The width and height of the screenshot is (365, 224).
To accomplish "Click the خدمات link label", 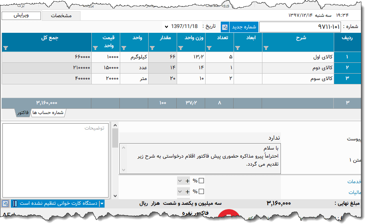I will [x=354, y=182].
